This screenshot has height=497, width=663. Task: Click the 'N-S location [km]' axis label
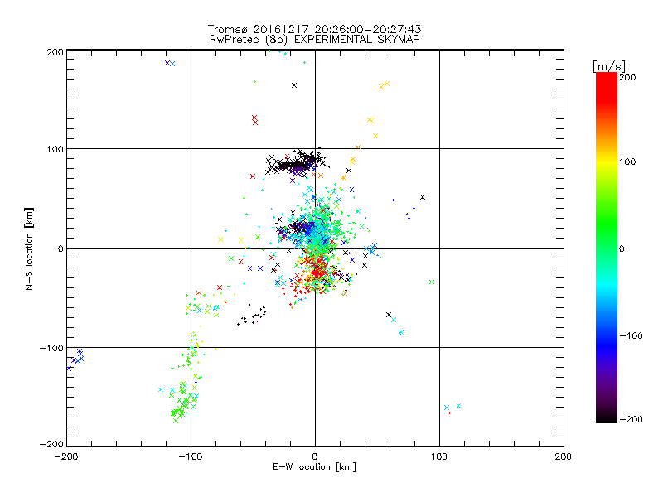[29, 248]
